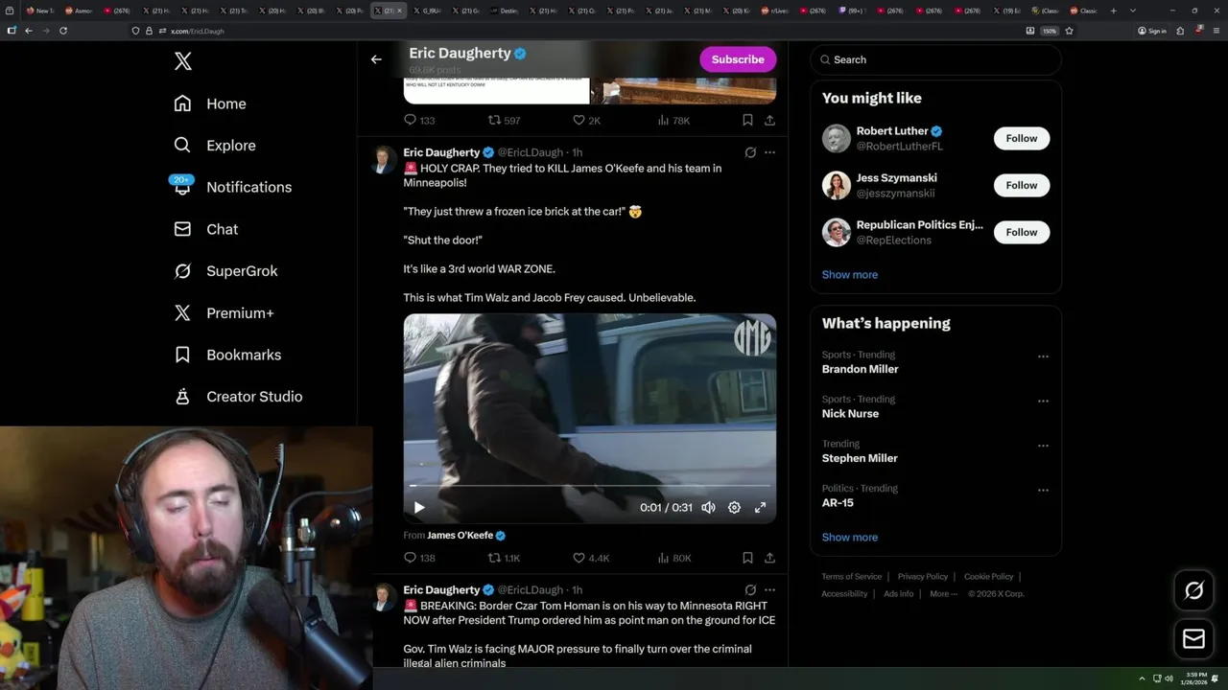The width and height of the screenshot is (1228, 690).
Task: Play the James O'Keefe video
Action: click(x=419, y=508)
